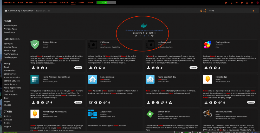Image resolution: width=260 pixels, height=133 pixels.
Task: Install the FoldingAtHome app via download icon
Action: coord(206,68)
